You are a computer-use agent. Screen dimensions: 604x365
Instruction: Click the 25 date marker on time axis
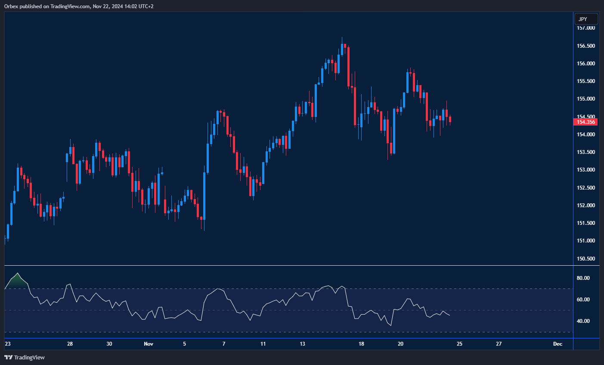[459, 344]
